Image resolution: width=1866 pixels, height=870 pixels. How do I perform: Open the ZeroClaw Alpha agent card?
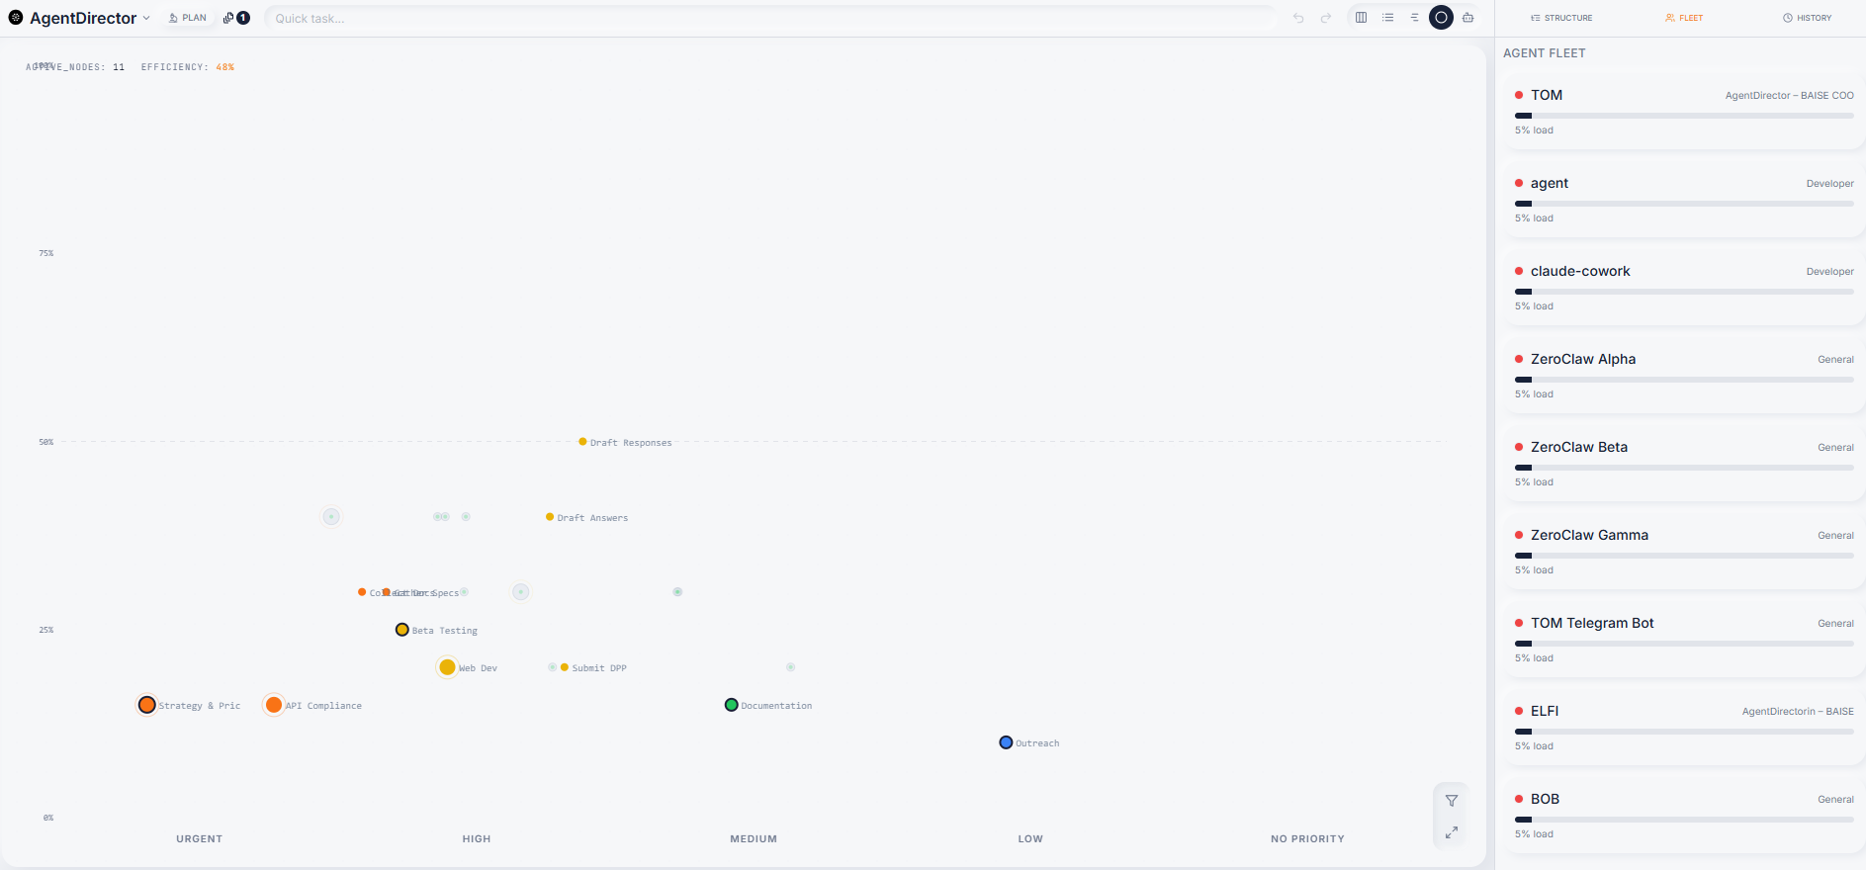[1684, 376]
